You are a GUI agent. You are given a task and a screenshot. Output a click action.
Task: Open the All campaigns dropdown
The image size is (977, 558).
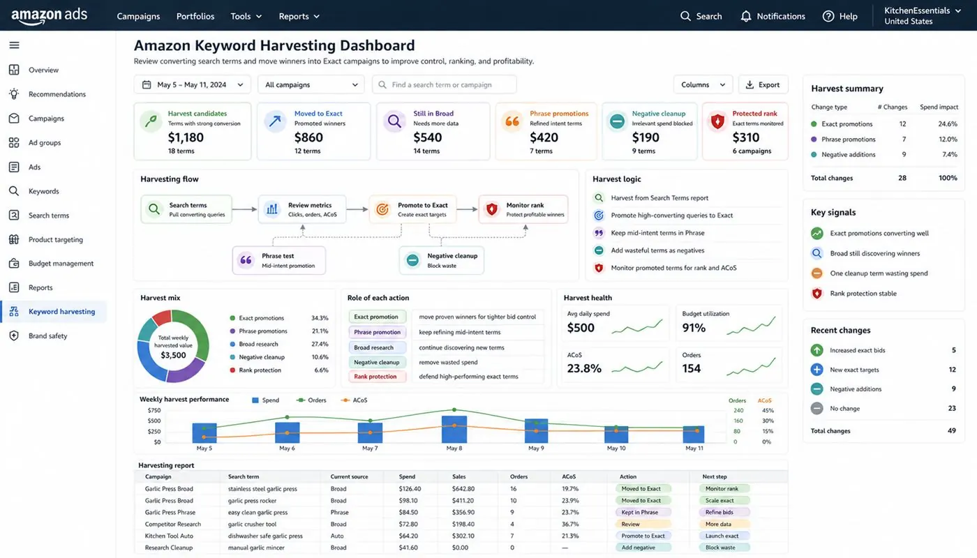pos(311,84)
